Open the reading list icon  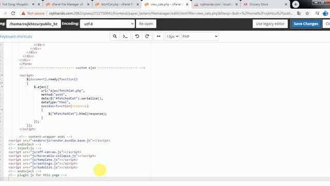coord(317,13)
